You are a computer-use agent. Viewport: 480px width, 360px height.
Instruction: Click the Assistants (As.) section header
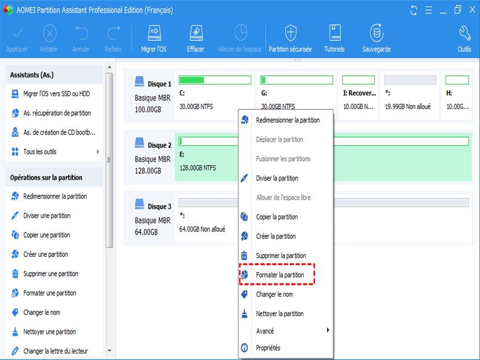54,75
